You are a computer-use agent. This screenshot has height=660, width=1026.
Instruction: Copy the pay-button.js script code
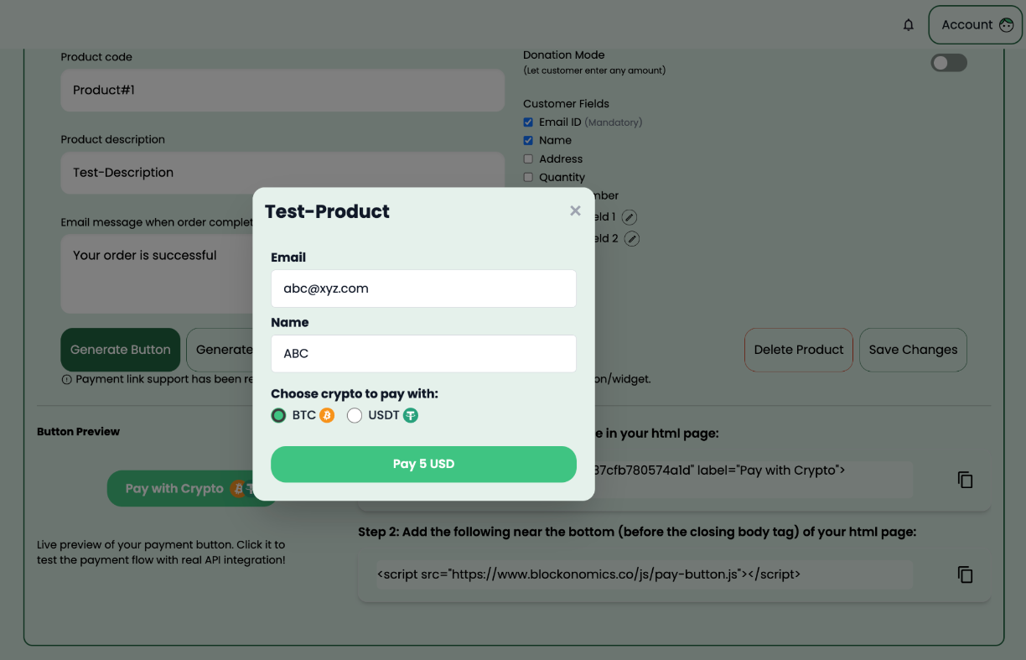point(965,574)
